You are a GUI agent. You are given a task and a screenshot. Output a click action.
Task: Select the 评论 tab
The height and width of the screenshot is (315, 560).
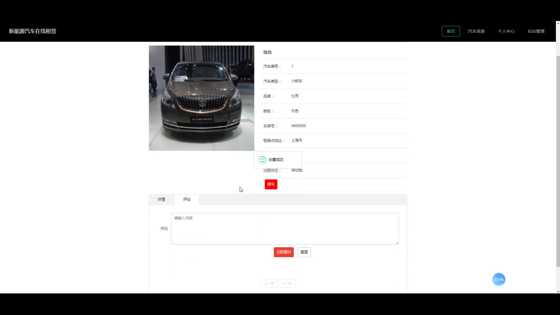tap(187, 199)
